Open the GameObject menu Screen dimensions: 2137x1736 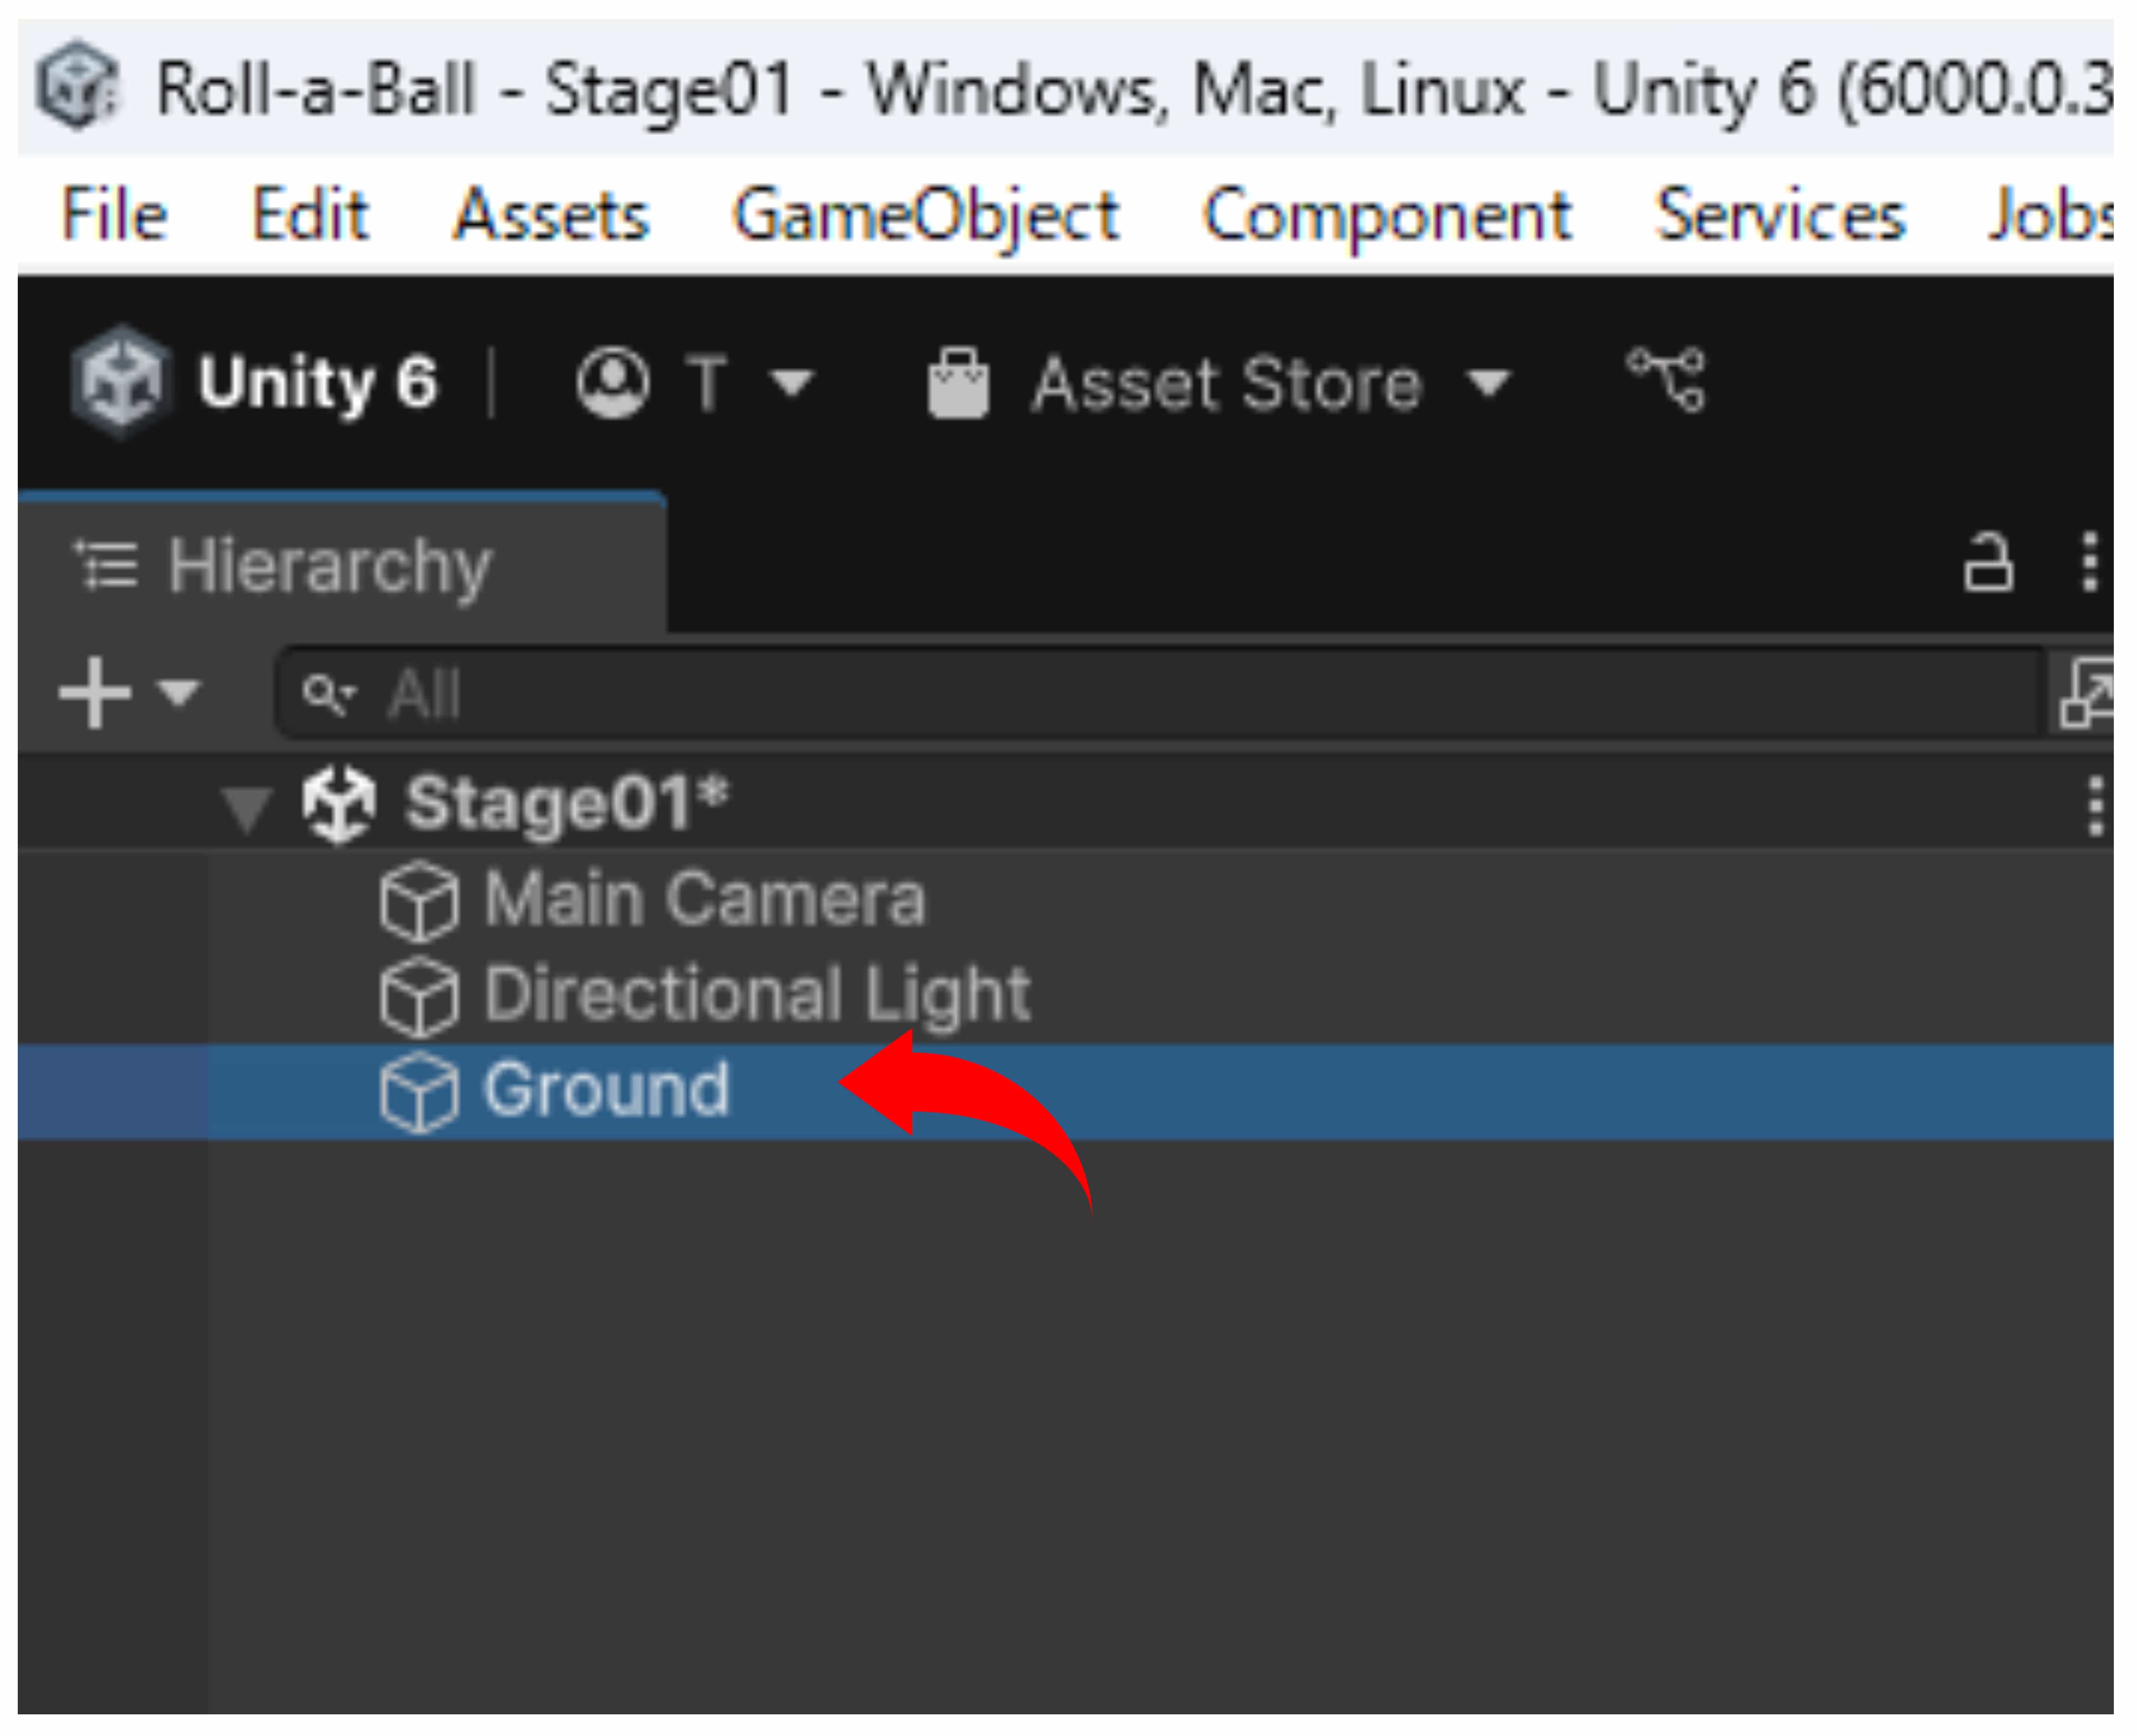pos(925,215)
